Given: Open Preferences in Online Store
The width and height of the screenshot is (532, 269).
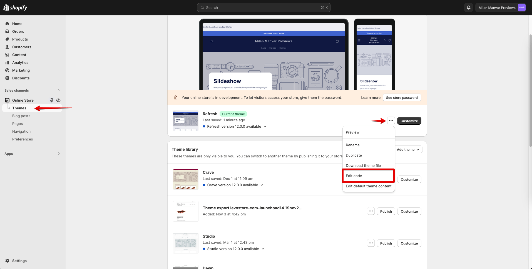Looking at the screenshot, I should click(x=23, y=139).
